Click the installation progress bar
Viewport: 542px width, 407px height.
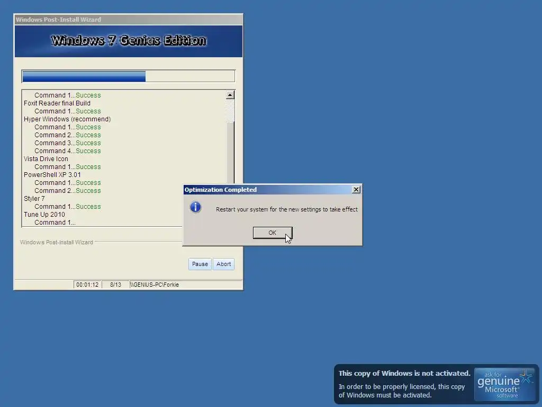pyautogui.click(x=128, y=76)
